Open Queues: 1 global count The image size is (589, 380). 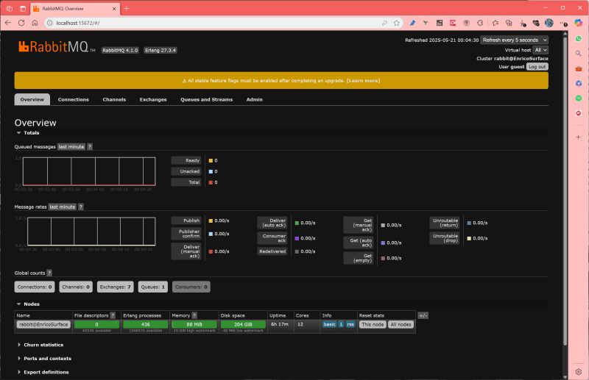[x=153, y=287]
